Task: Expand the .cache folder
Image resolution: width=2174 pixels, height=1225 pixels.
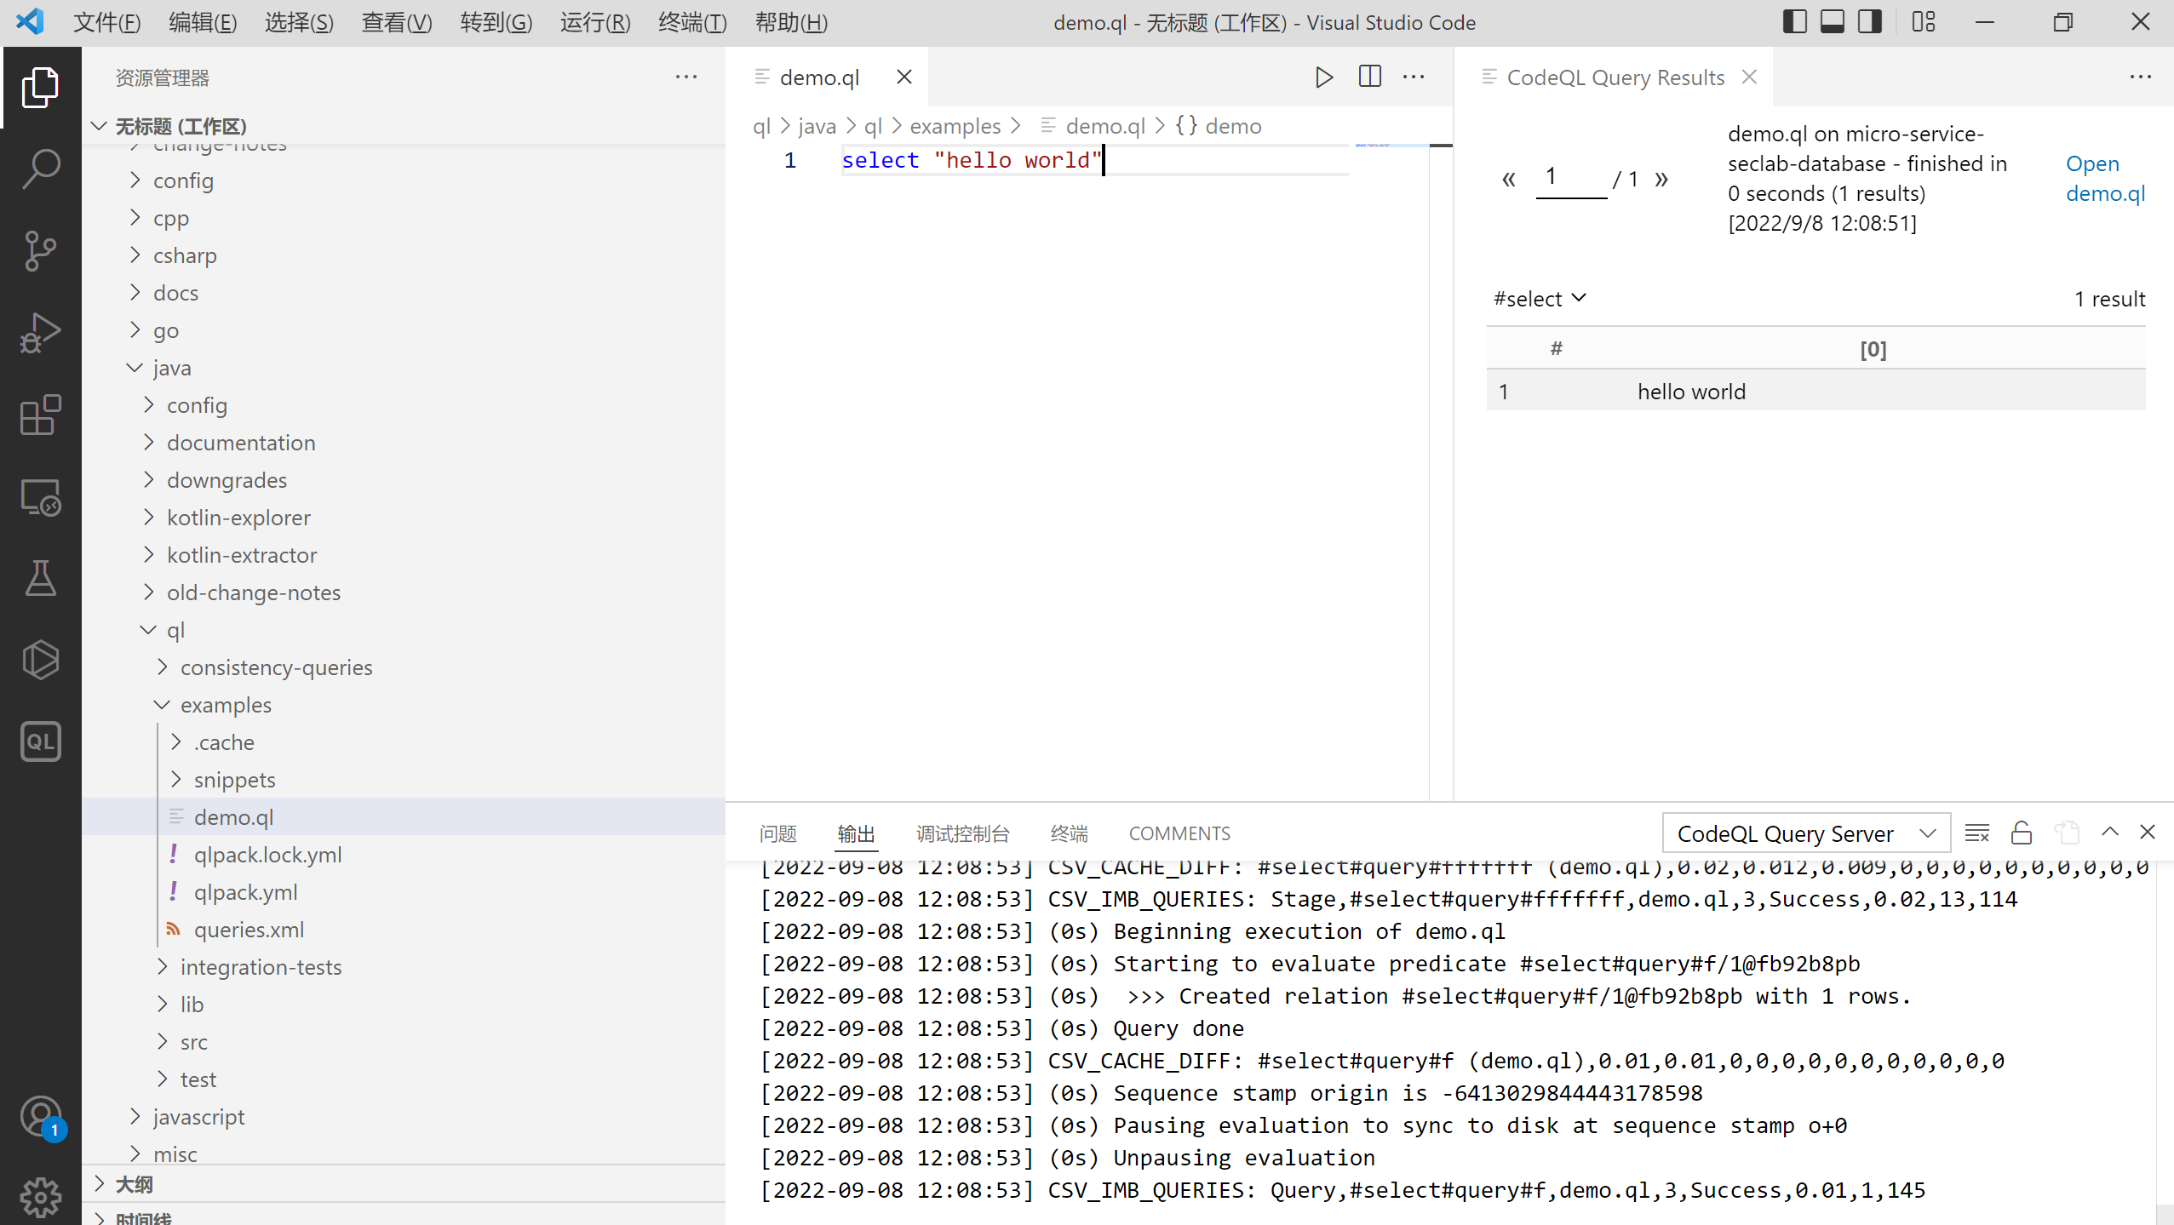Action: coord(175,742)
